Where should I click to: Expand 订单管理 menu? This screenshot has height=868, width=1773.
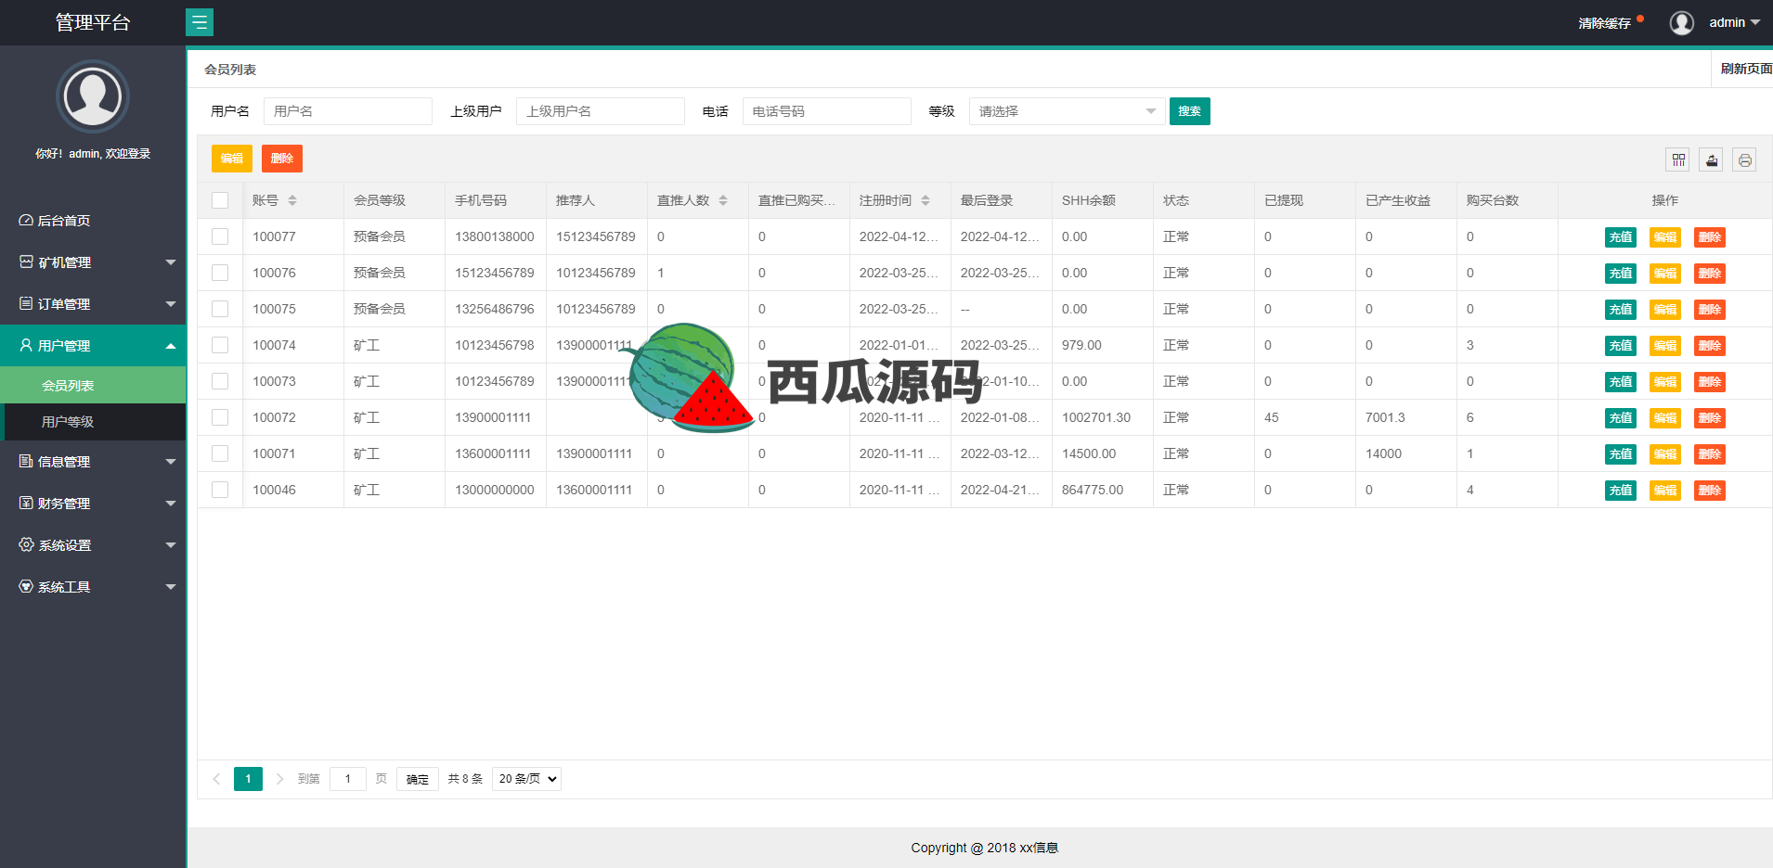(x=93, y=304)
